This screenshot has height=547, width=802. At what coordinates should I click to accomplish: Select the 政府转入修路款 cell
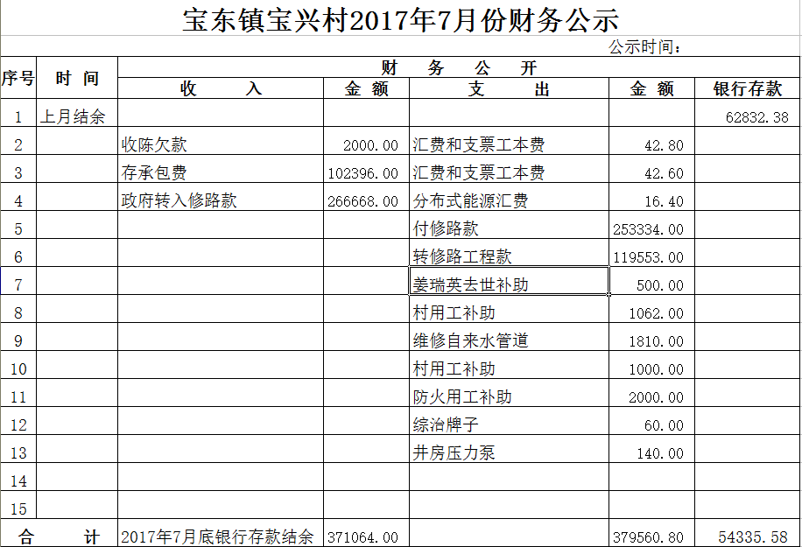[221, 197]
